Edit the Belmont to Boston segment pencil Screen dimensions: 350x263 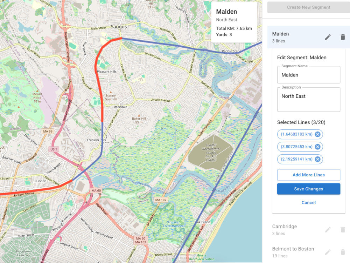[x=328, y=252]
